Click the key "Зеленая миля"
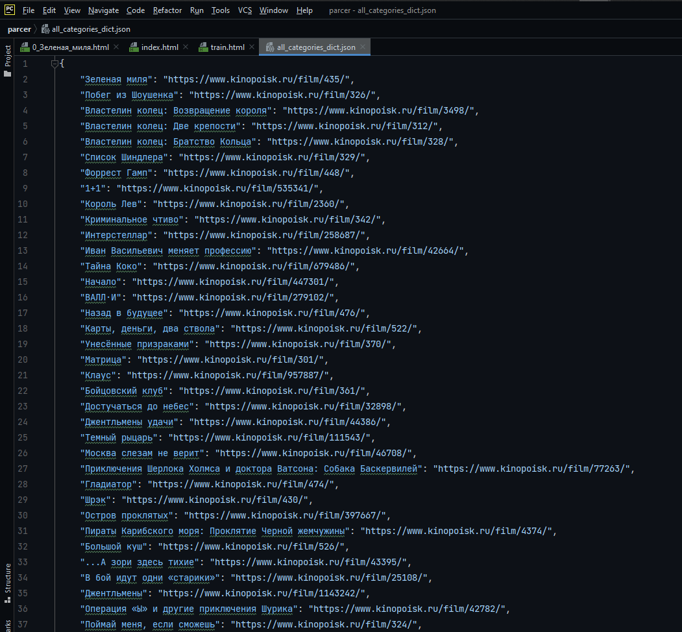The height and width of the screenshot is (632, 682). 116,79
